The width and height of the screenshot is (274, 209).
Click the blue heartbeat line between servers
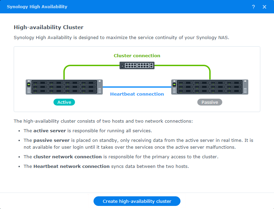(x=137, y=87)
